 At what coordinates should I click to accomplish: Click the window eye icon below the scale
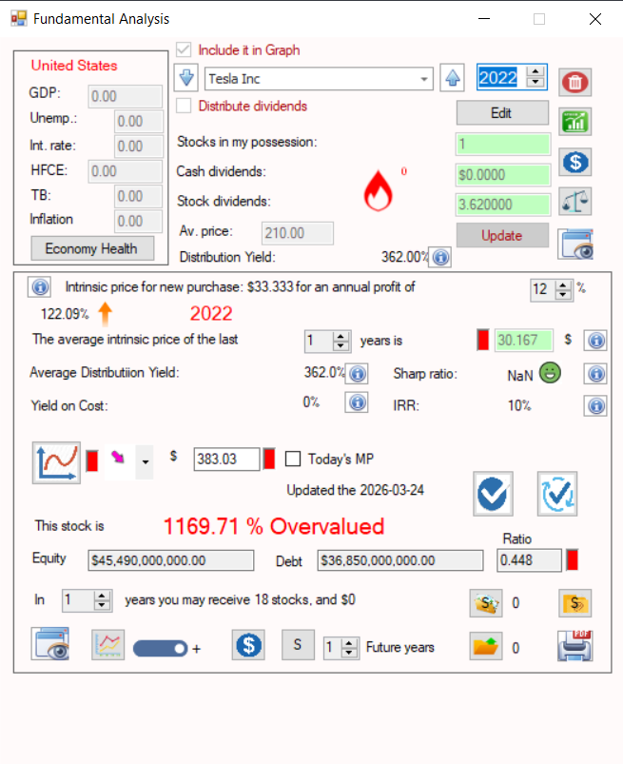(x=575, y=245)
